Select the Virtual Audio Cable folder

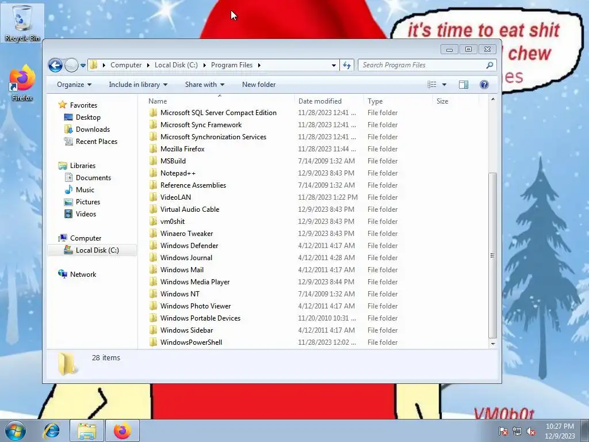point(190,209)
